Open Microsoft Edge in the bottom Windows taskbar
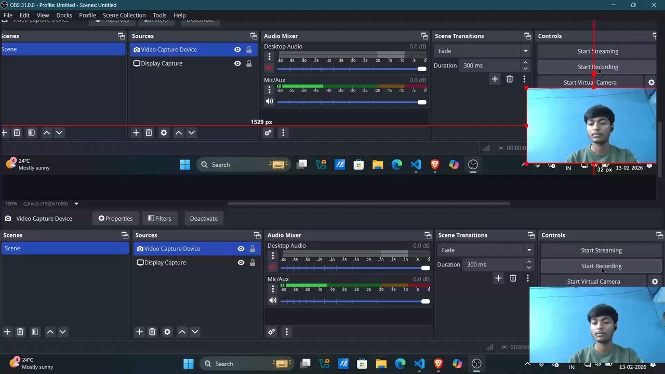Screen dimensions: 665x374 tap(400, 364)
